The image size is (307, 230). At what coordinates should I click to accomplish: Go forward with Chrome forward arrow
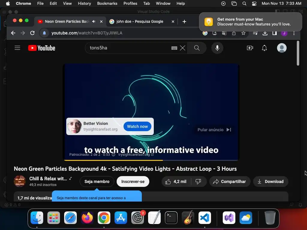click(x=23, y=33)
